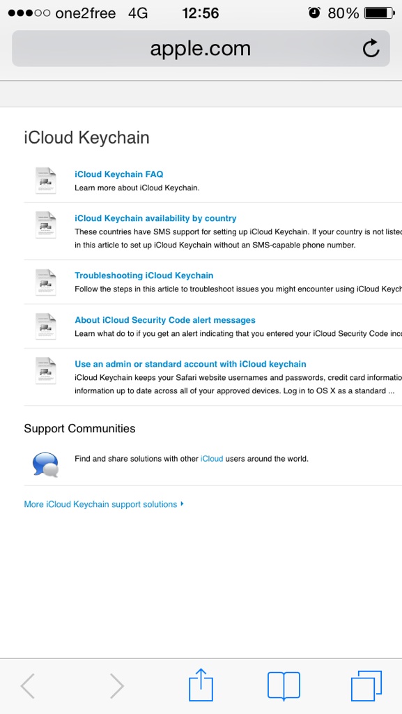Go forward with the right arrow
The height and width of the screenshot is (714, 402).
pyautogui.click(x=117, y=686)
